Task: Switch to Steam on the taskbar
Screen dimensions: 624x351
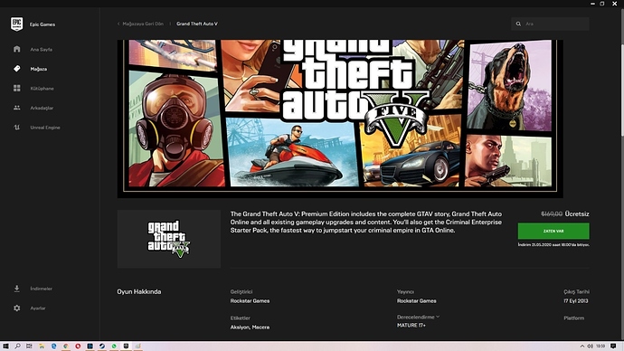Action: click(x=102, y=346)
